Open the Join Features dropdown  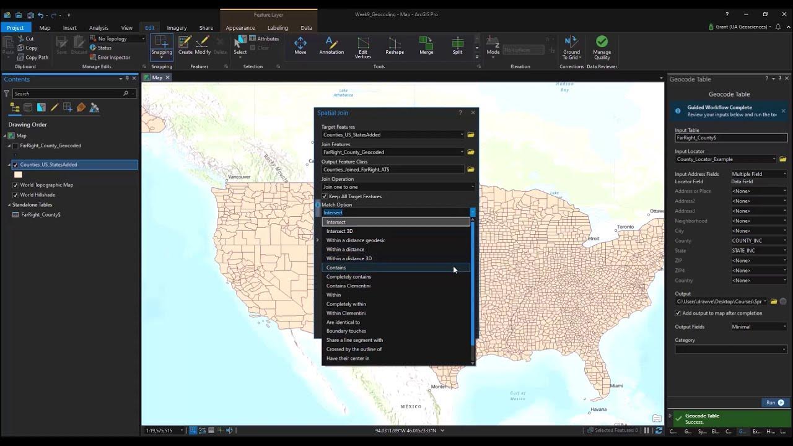(462, 152)
